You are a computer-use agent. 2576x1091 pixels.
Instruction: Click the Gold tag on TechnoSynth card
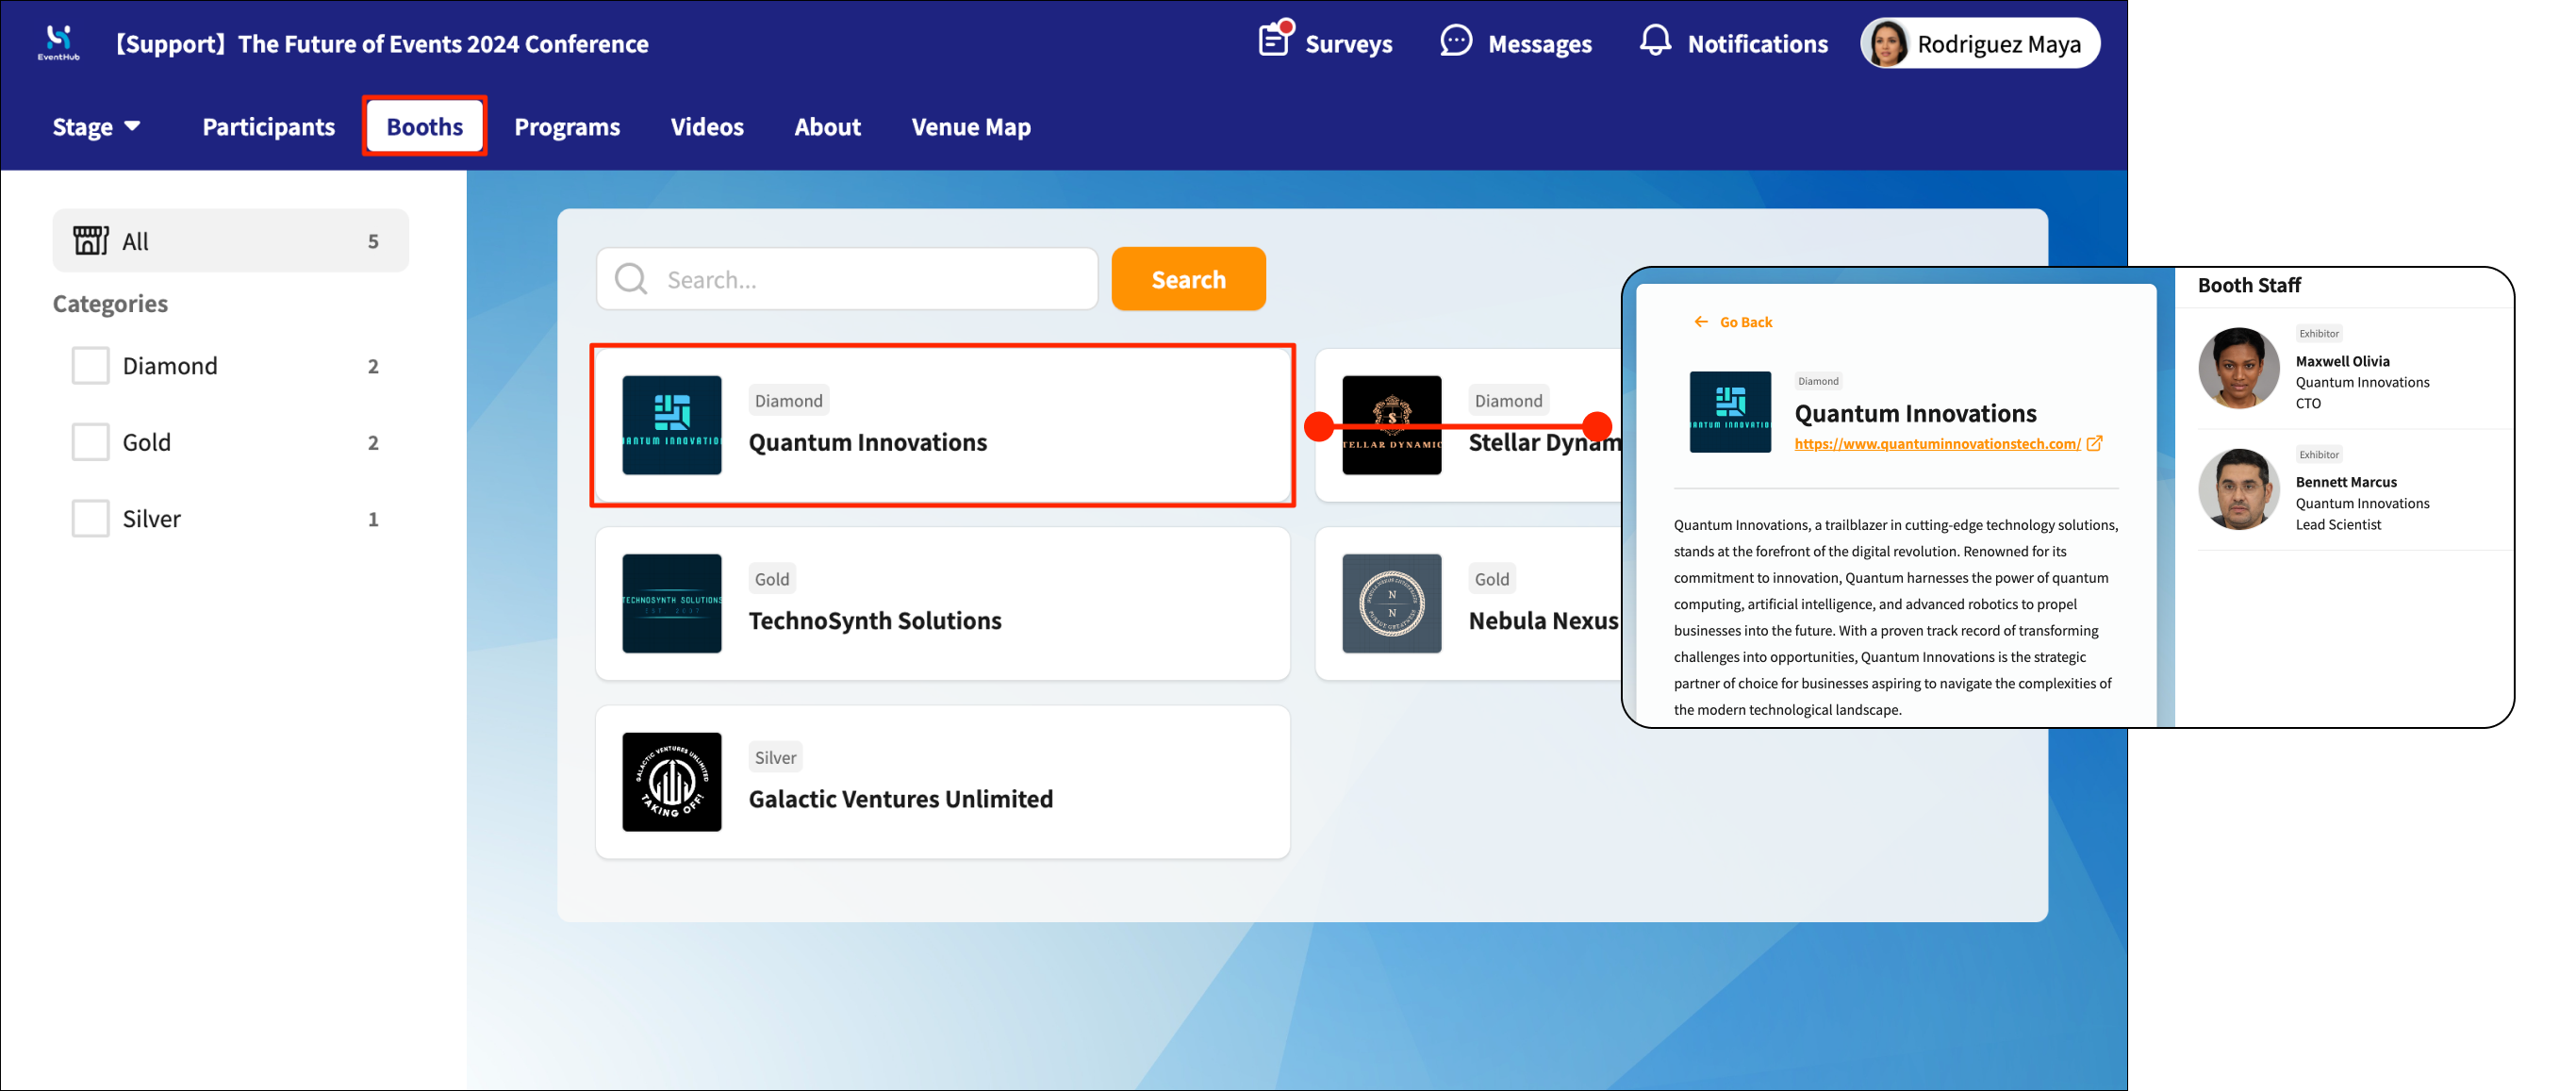pyautogui.click(x=772, y=579)
